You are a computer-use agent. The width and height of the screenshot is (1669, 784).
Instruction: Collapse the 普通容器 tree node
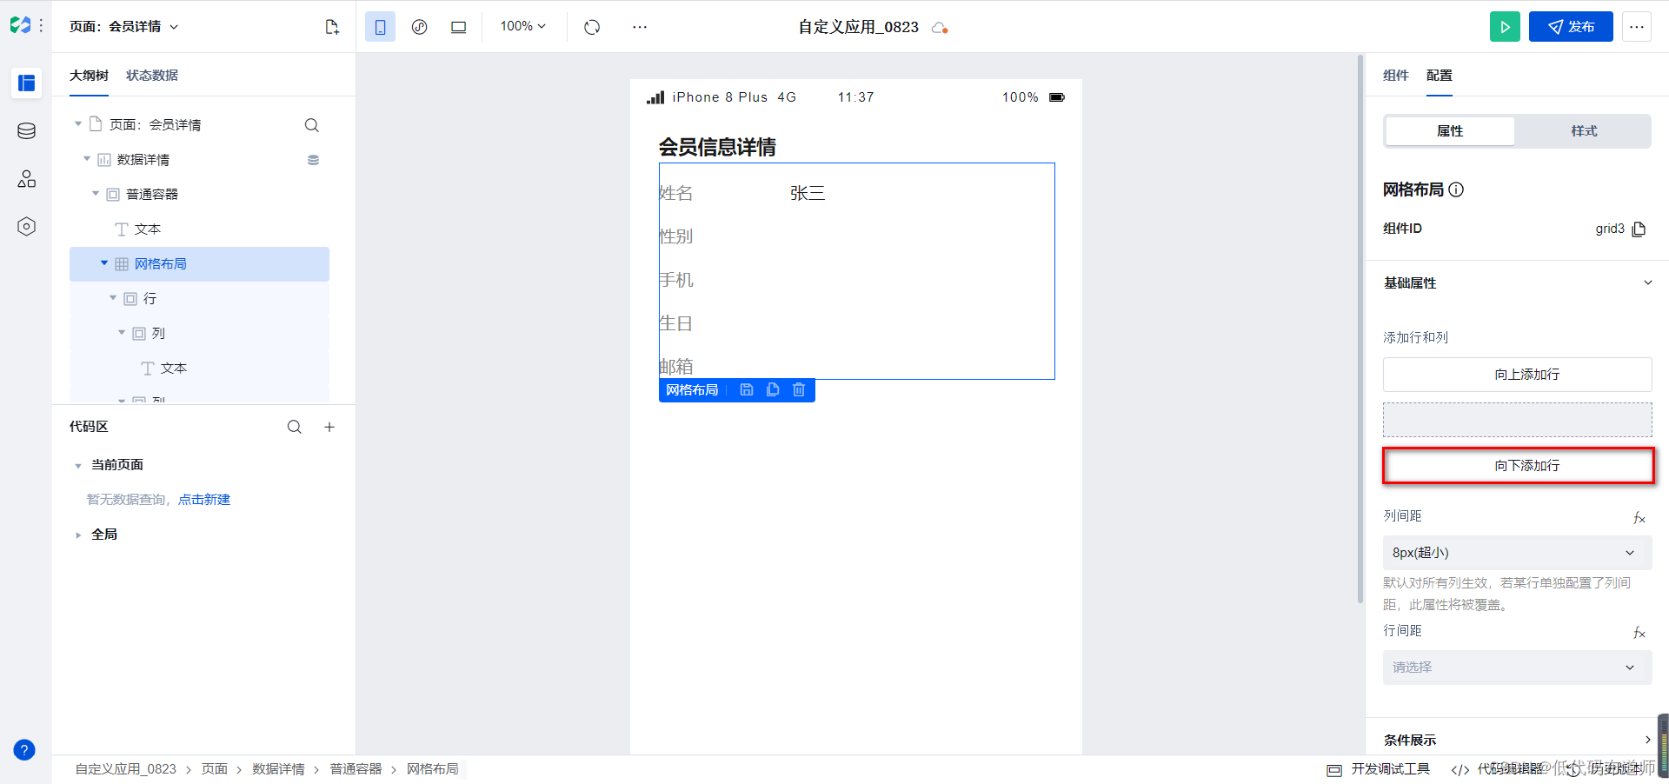pyautogui.click(x=96, y=194)
